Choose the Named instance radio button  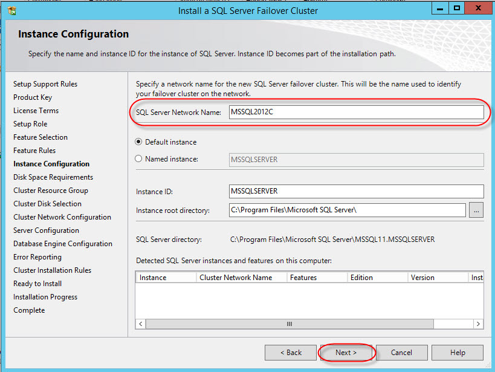pos(139,159)
